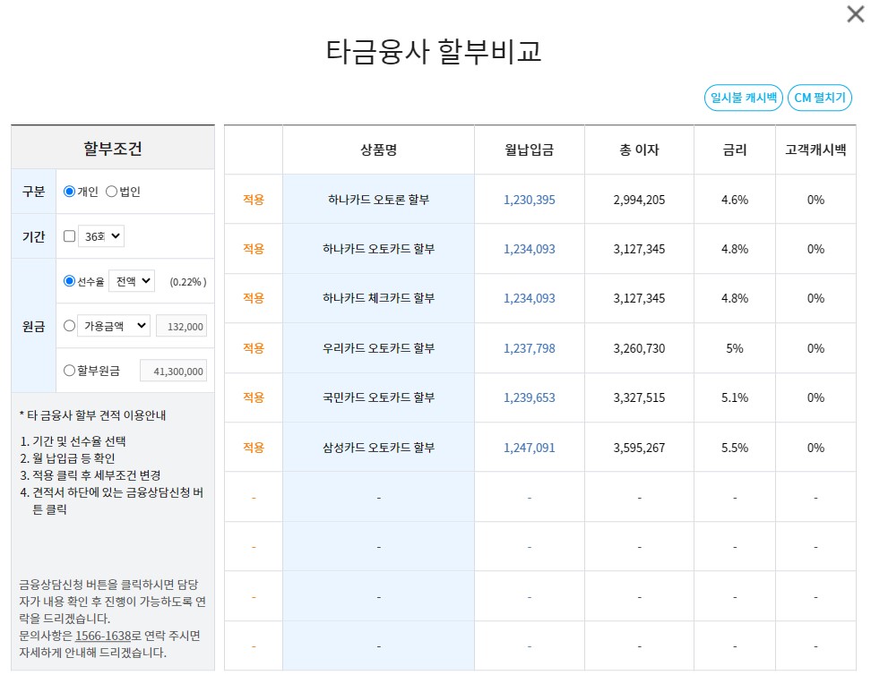The image size is (871, 692).
Task: Click product name 삼성카드 오토카드 할부
Action: 379,448
